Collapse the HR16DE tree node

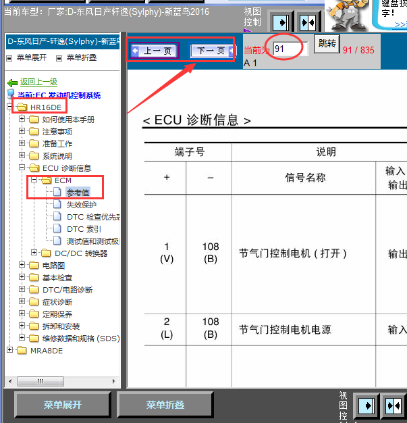tap(9, 107)
